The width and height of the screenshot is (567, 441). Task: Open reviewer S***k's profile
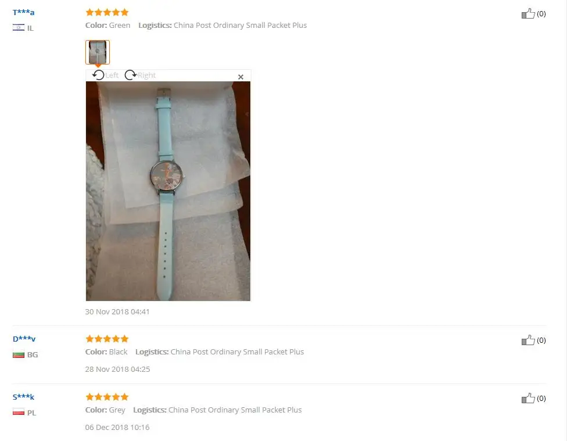click(23, 397)
